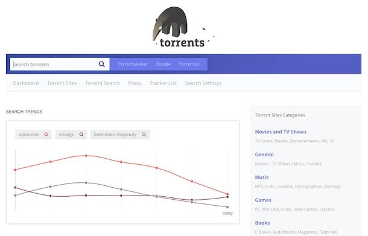Click magnifier icon on vikings tag
The width and height of the screenshot is (368, 236).
pyautogui.click(x=81, y=135)
